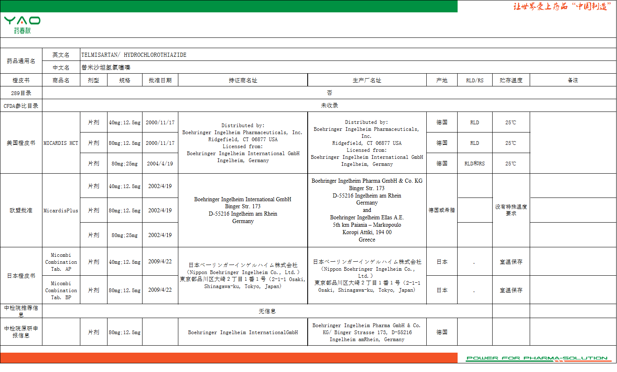617x372 pixels.
Task: Click the "RLD和RS" cell
Action: tap(475, 163)
